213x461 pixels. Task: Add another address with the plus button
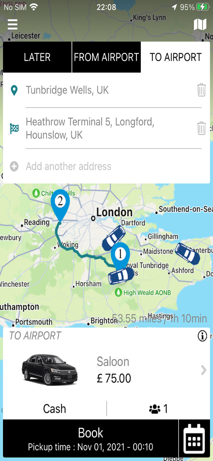(14, 166)
